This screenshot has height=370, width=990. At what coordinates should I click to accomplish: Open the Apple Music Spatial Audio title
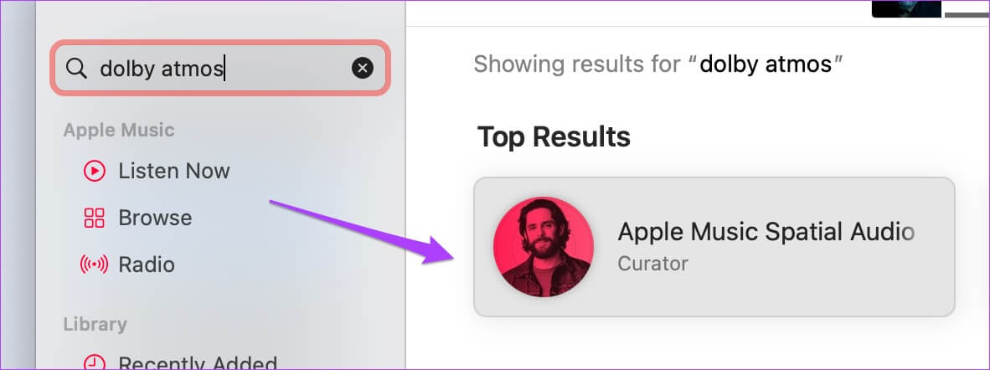[x=766, y=232]
